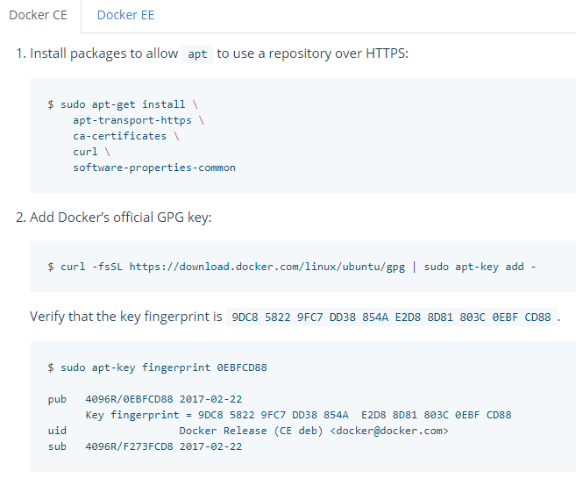Click the 'uid Docker Release (CE deb)' line

[x=248, y=431]
